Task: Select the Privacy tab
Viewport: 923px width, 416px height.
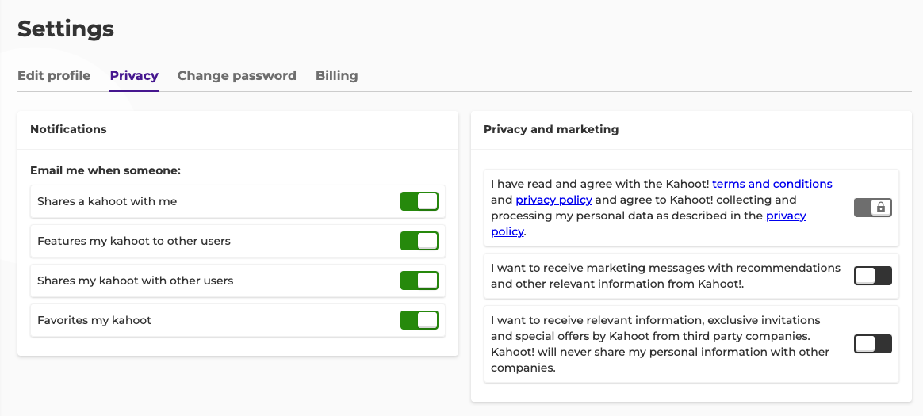Action: [x=134, y=76]
